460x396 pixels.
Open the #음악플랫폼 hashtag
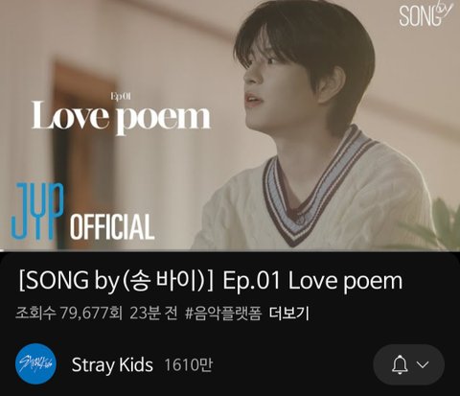[223, 314]
